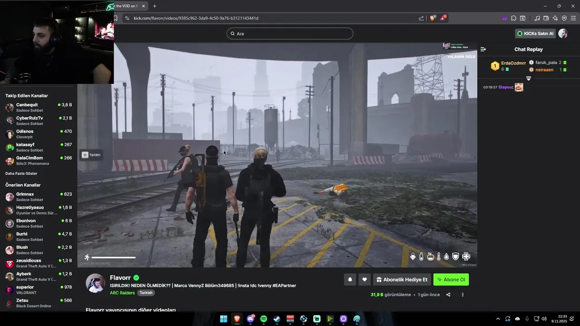This screenshot has height=326, width=580.
Task: Close the VOD browser tab
Action: click(x=144, y=6)
